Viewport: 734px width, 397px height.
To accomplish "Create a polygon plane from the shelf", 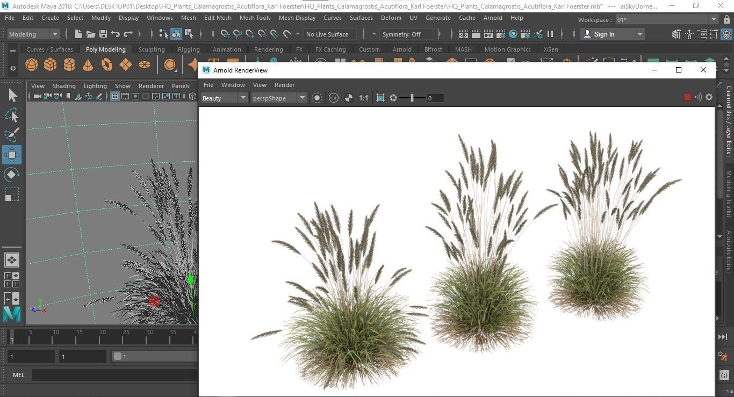I will 126,65.
